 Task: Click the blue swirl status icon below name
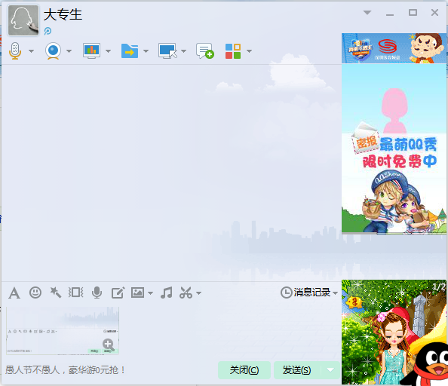48,31
